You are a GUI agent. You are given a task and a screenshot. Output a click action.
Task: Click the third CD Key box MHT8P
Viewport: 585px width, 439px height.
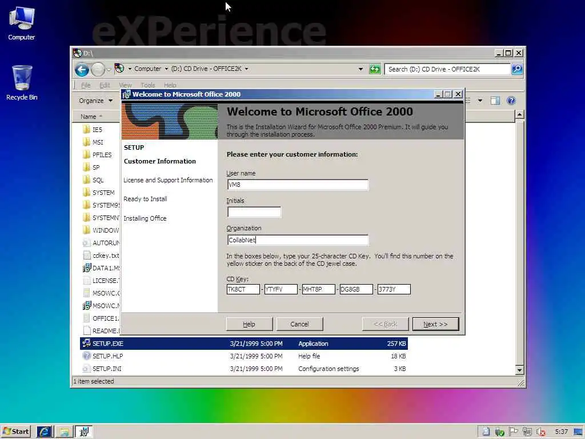(x=318, y=289)
